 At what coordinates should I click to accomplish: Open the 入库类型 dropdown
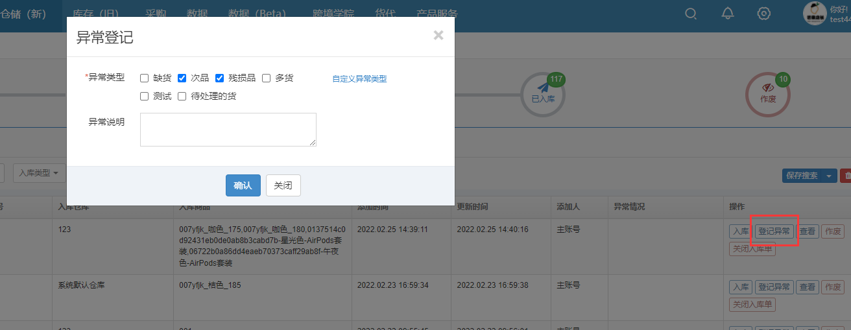(39, 173)
